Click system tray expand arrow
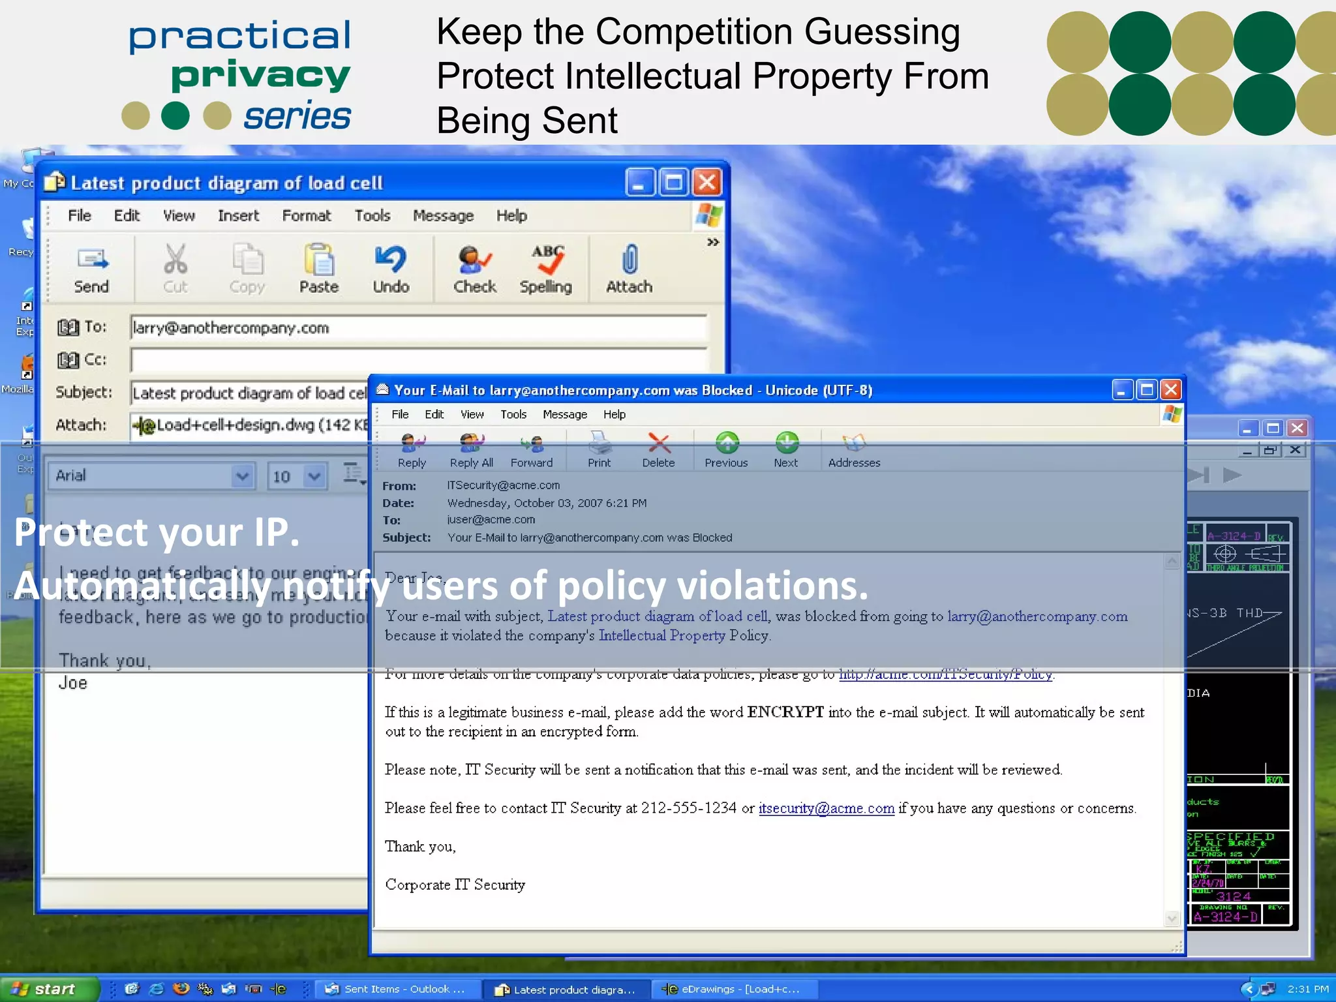Image resolution: width=1336 pixels, height=1002 pixels. pos(1248,989)
